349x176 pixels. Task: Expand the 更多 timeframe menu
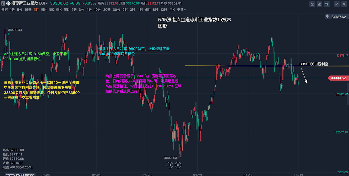click(181, 10)
